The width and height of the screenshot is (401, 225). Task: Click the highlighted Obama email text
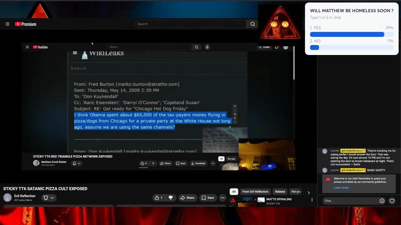click(152, 121)
